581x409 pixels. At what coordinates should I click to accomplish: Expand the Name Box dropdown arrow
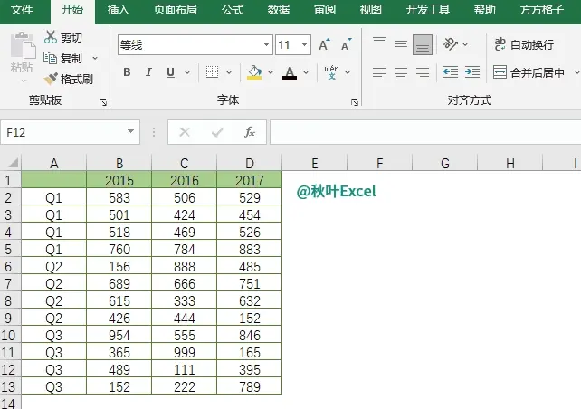point(130,131)
